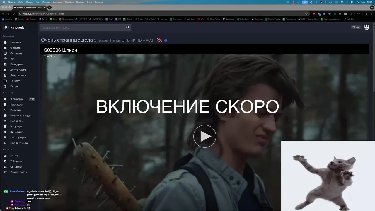This screenshot has height=211, width=375.
Task: Open История in the sidebar
Action: [x=16, y=110]
